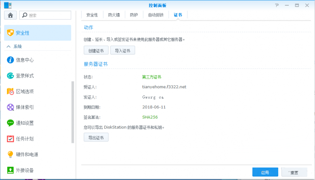The image size is (315, 180).
Task: Click the 安全性 shield icon
Action: click(x=10, y=33)
